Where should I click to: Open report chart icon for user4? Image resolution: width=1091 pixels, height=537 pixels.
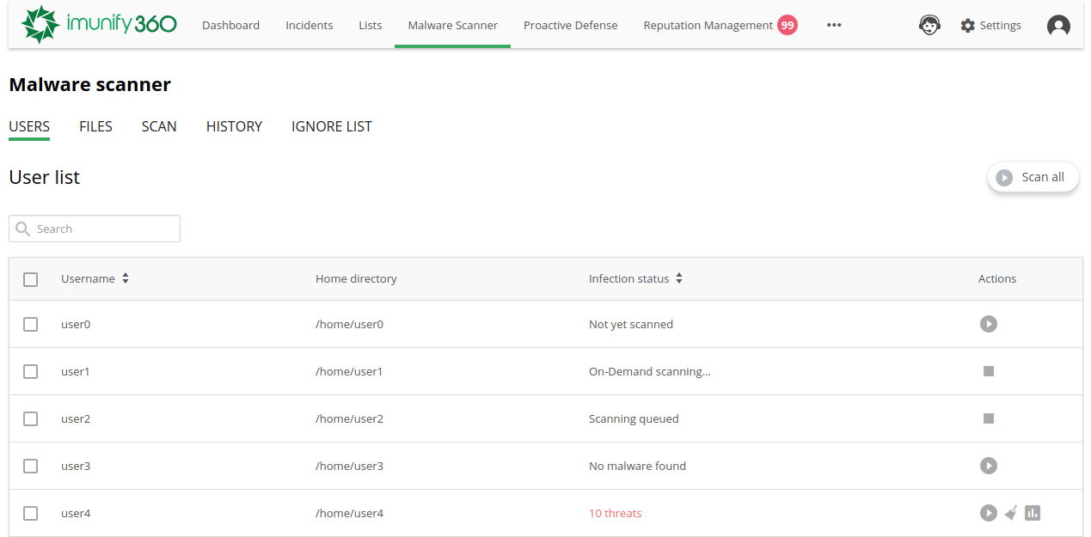(1033, 513)
